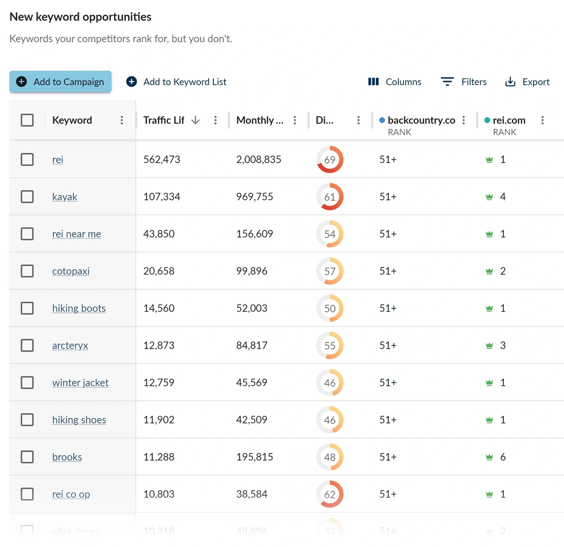
Task: Click difficulty gauge 69 for rei
Action: tap(330, 159)
